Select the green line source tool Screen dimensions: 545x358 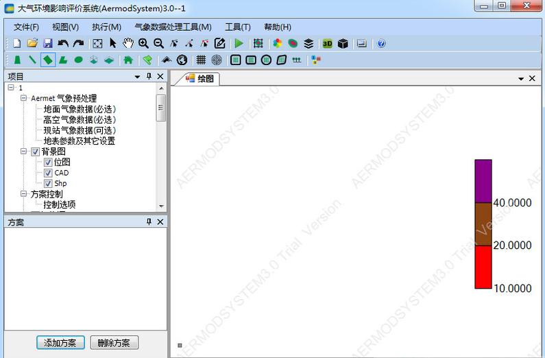33,60
